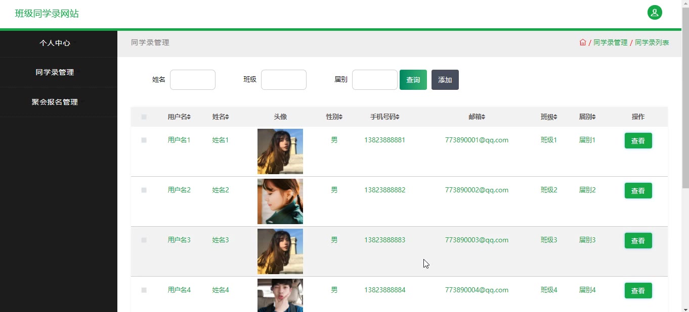Select phone number 13823888883

coord(384,240)
